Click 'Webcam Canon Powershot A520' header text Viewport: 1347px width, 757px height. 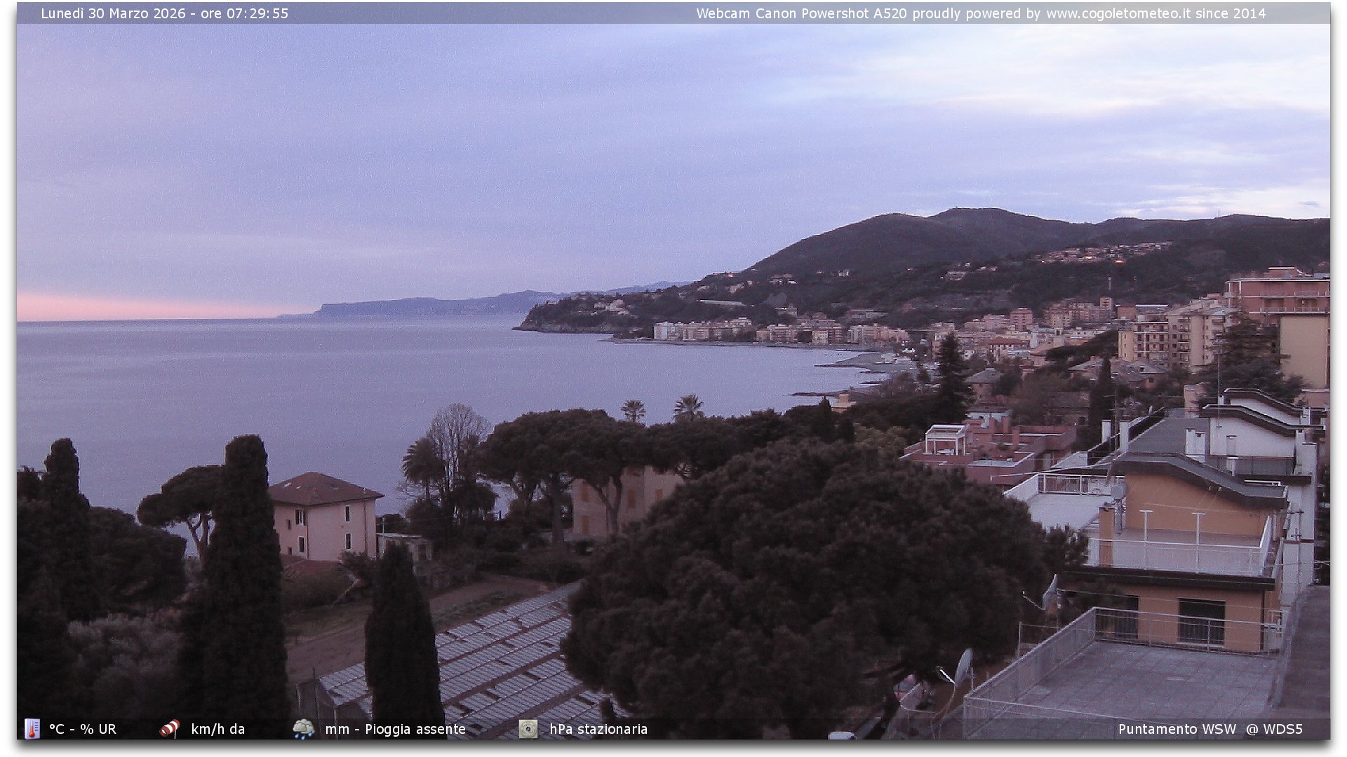[801, 13]
